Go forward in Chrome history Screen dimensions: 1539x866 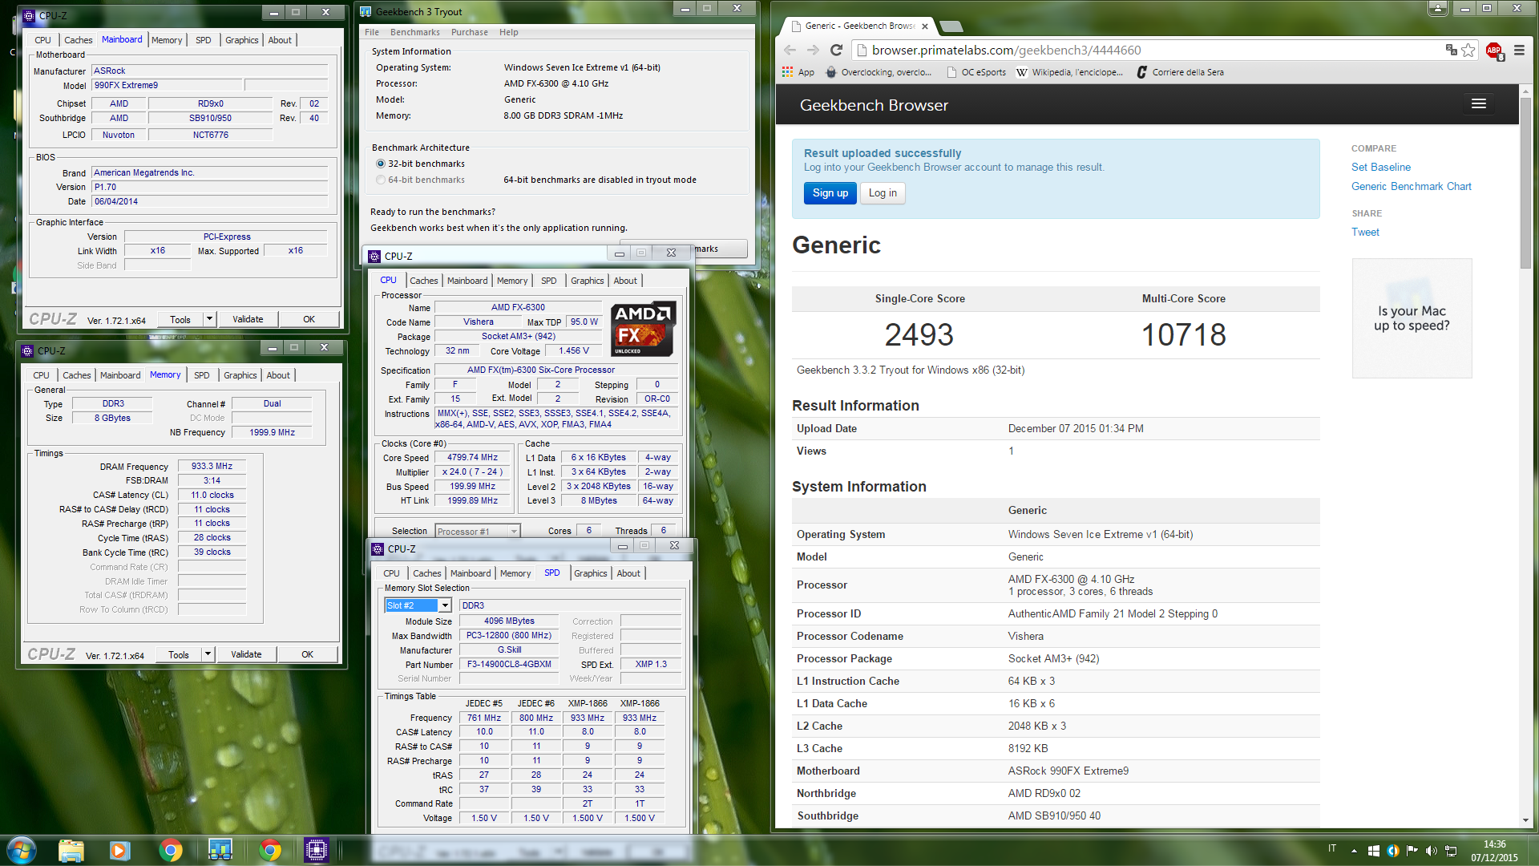pyautogui.click(x=813, y=50)
